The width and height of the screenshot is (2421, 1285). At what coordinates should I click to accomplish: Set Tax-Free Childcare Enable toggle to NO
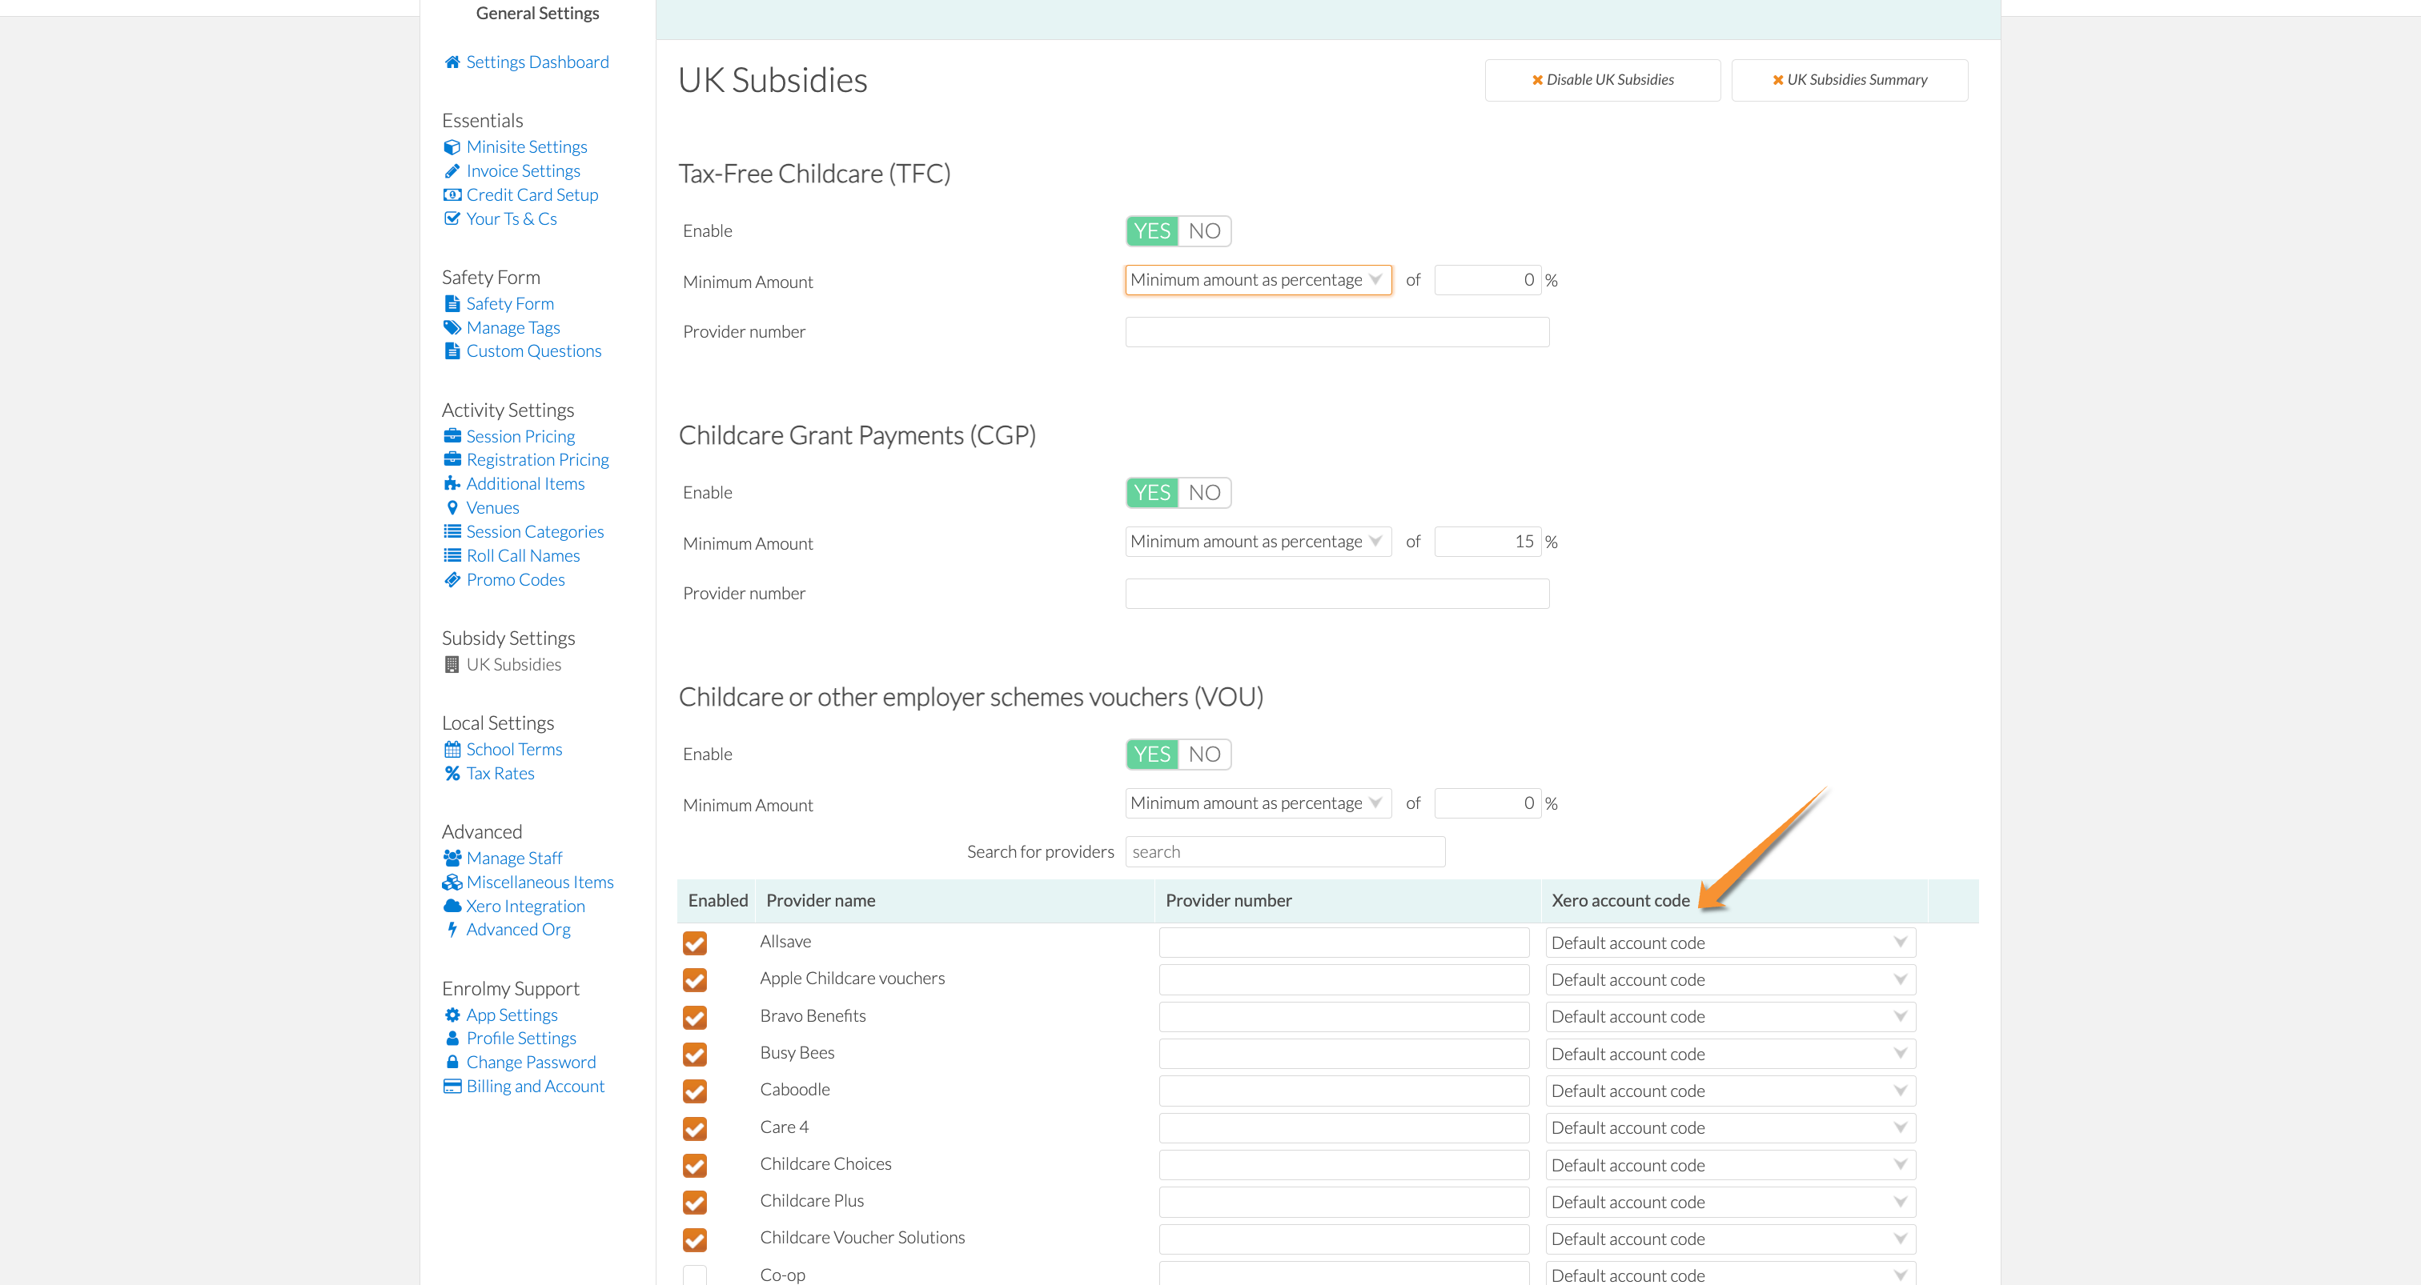tap(1204, 231)
